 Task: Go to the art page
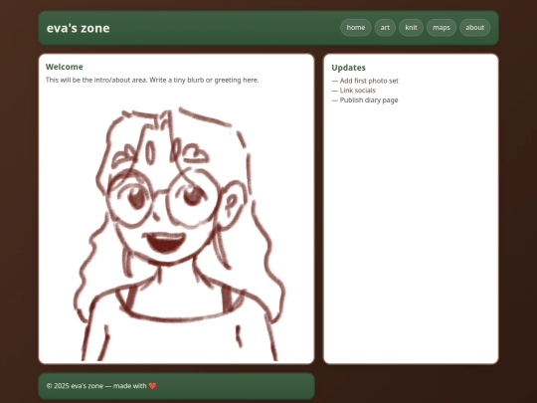pyautogui.click(x=385, y=28)
